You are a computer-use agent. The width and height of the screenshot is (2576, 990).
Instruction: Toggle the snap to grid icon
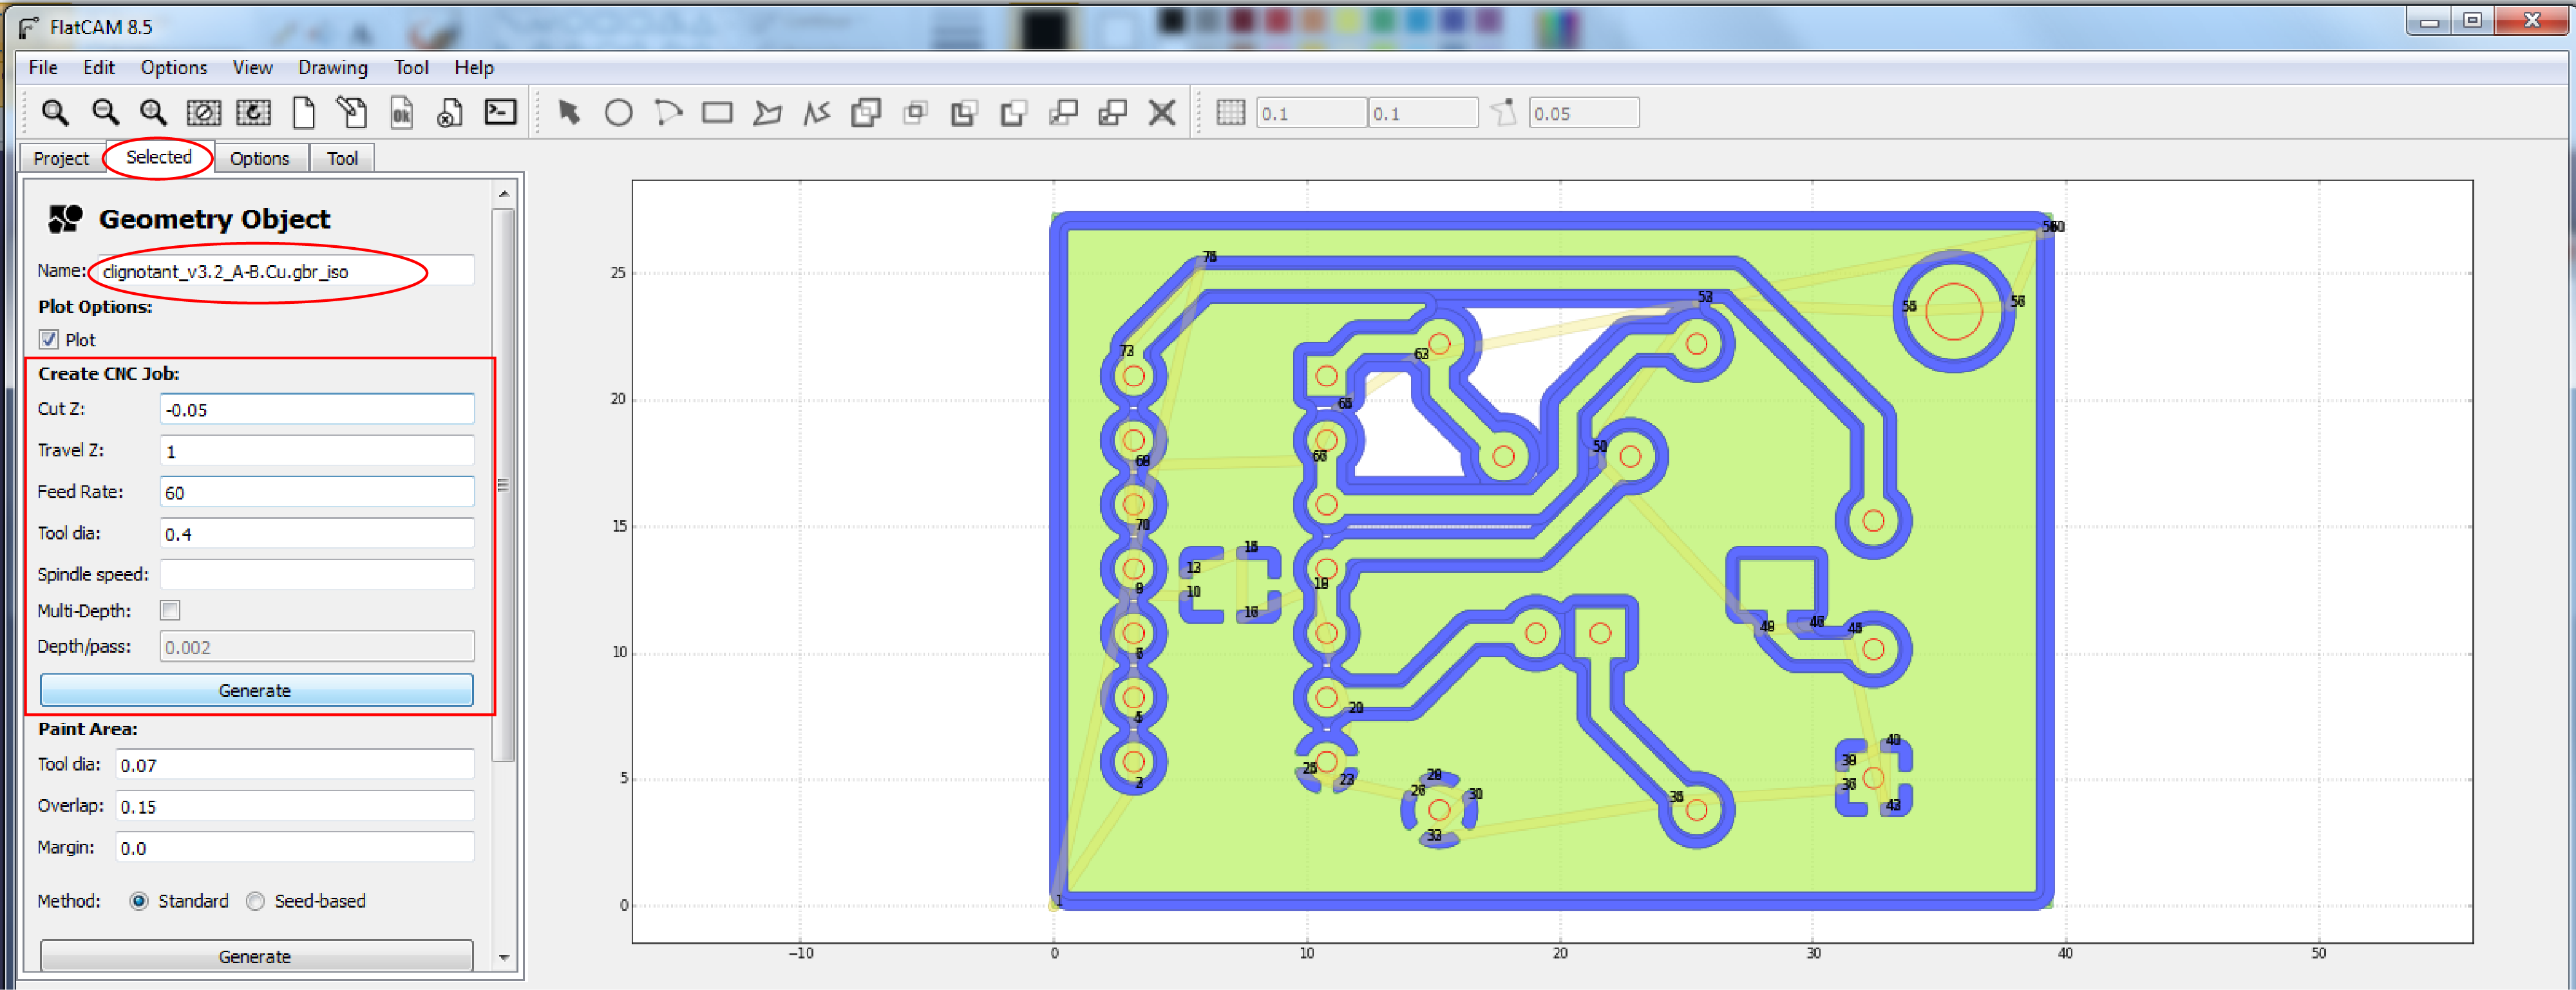(1230, 113)
